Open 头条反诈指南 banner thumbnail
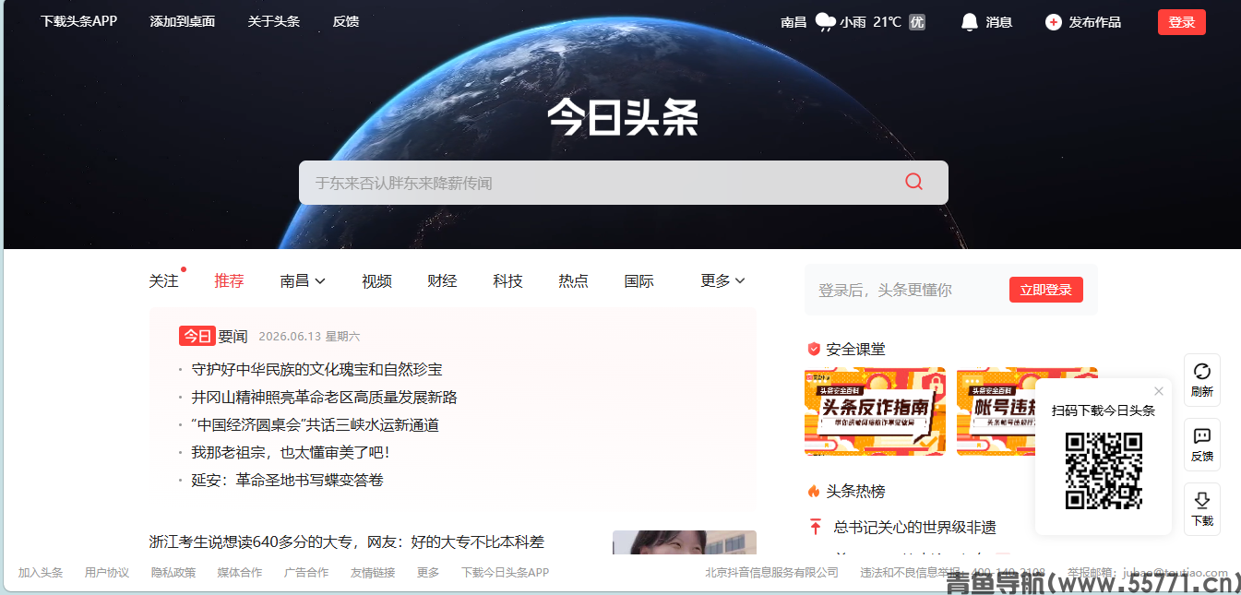 875,411
